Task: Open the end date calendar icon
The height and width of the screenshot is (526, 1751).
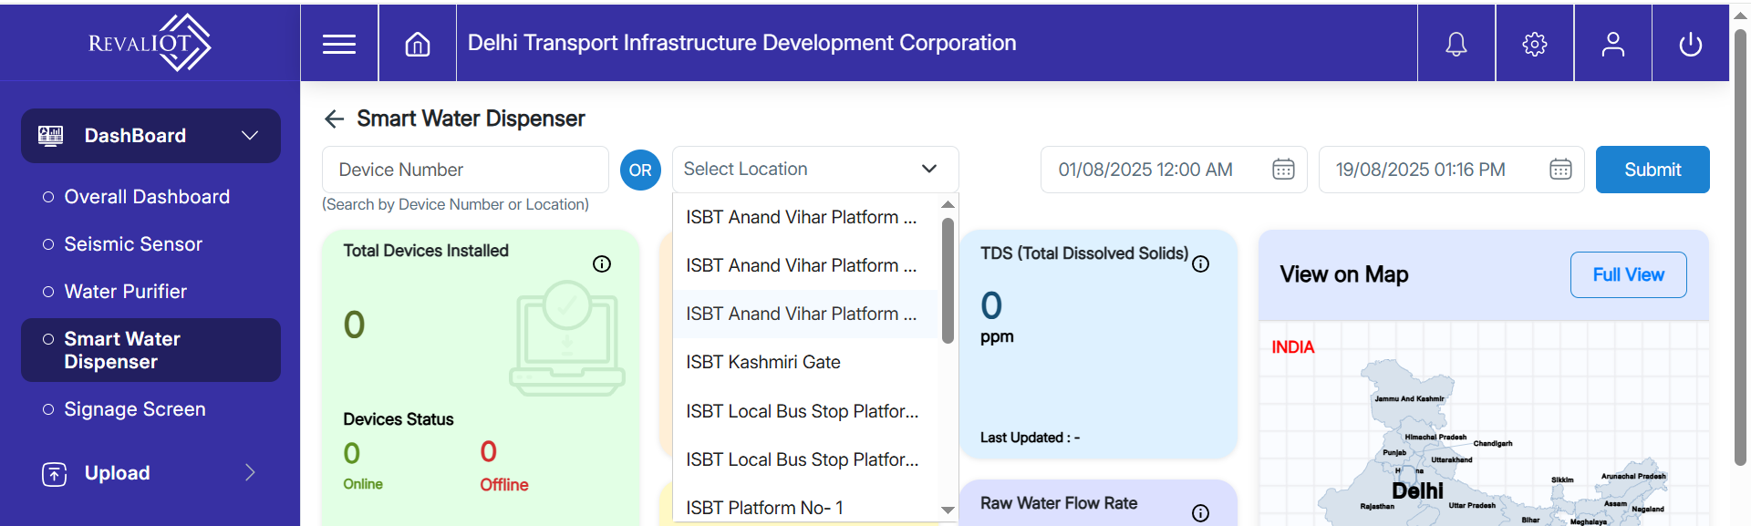Action: coord(1560,170)
